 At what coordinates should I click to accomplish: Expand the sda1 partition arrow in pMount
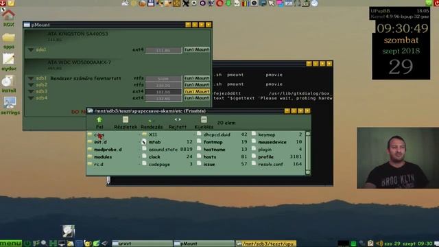(x=31, y=50)
